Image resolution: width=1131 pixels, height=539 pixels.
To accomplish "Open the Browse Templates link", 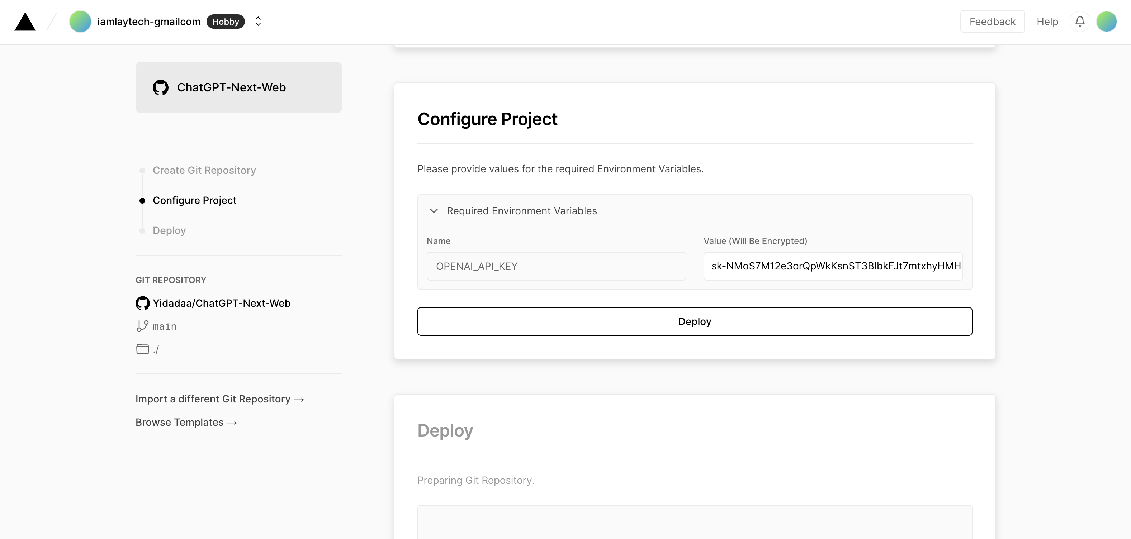I will tap(186, 422).
